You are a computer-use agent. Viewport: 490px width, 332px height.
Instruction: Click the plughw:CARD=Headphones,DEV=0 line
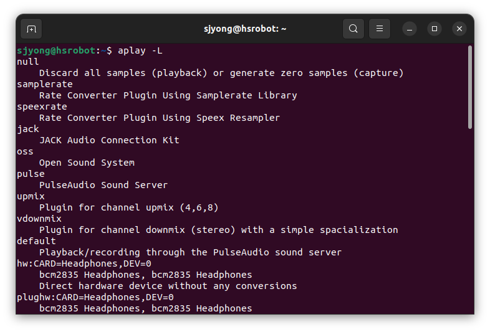(95, 297)
